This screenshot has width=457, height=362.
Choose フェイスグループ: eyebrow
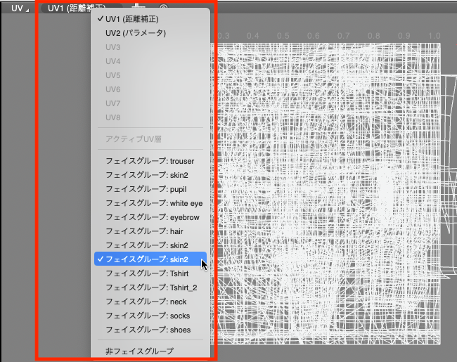tap(152, 217)
